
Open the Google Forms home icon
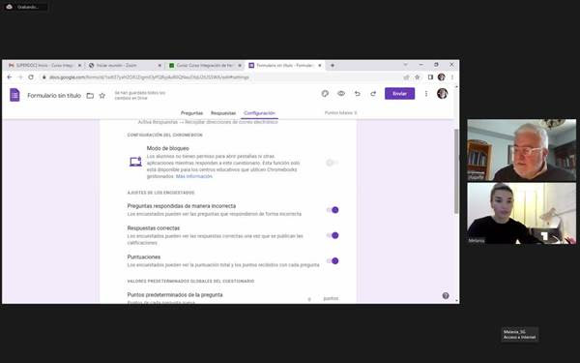[x=14, y=95]
